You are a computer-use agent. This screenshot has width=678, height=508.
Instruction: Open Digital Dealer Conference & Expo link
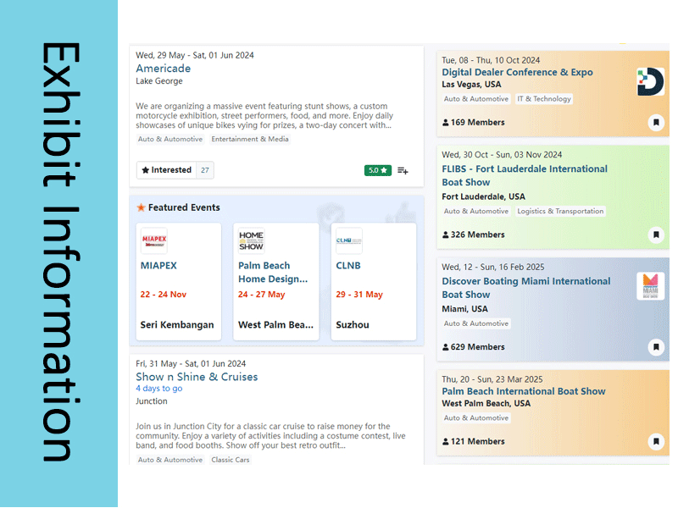point(517,72)
